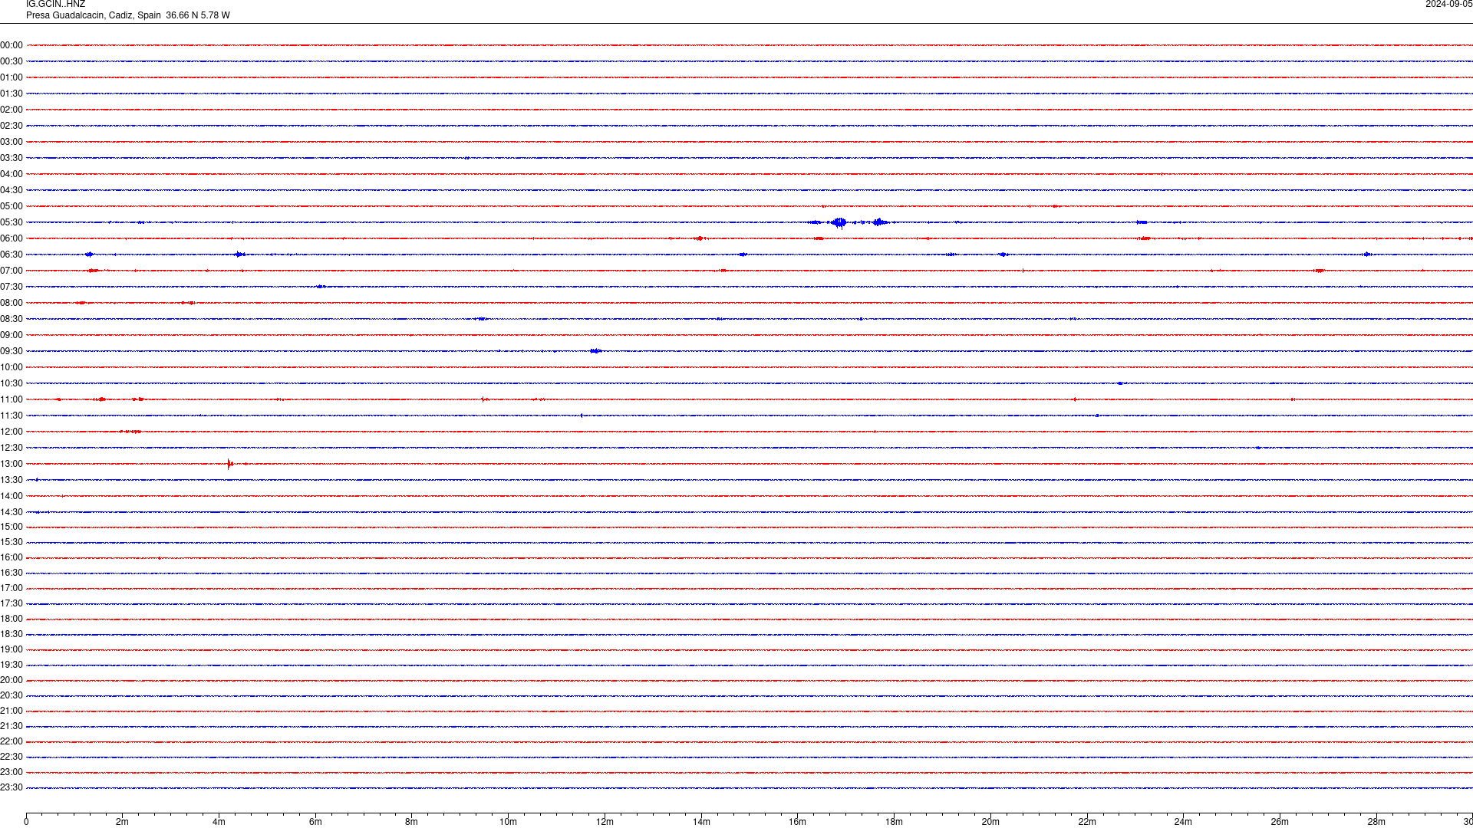
Task: Click the 6m tick label on axis
Action: click(315, 822)
